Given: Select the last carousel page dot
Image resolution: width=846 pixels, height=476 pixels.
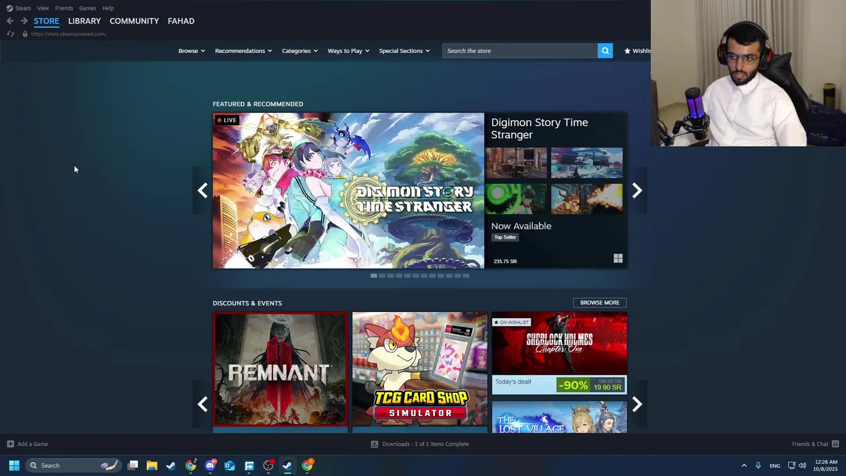Looking at the screenshot, I should pos(466,276).
